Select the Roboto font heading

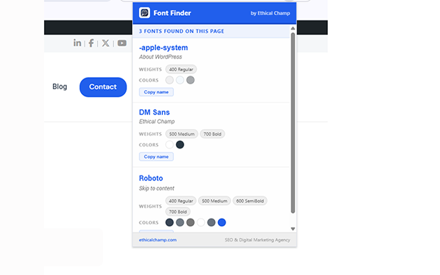click(151, 178)
